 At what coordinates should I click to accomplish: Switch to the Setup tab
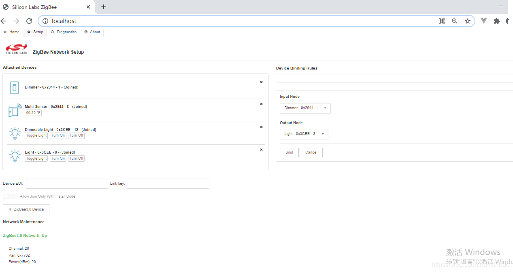point(35,32)
